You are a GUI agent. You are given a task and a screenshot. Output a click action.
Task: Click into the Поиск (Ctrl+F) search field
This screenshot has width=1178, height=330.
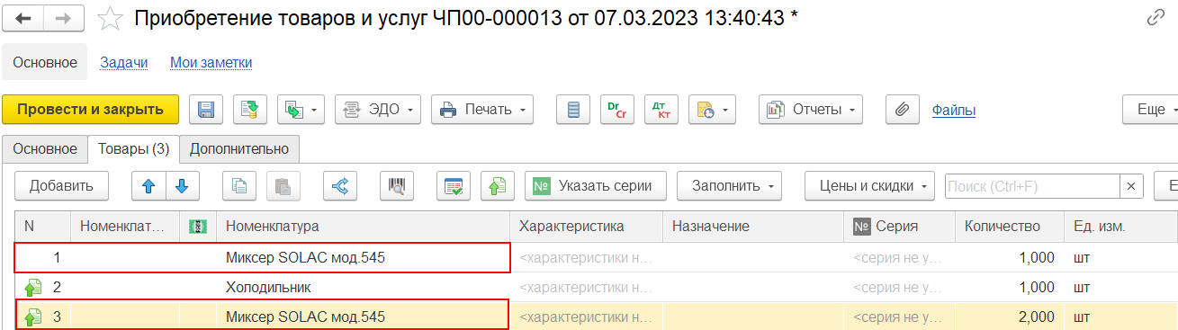1031,186
